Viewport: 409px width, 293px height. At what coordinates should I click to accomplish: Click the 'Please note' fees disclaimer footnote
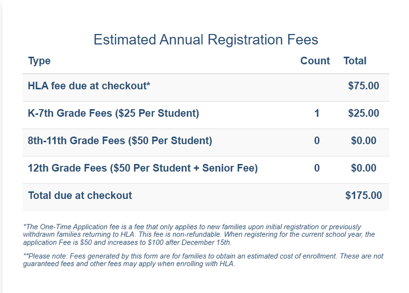203,260
